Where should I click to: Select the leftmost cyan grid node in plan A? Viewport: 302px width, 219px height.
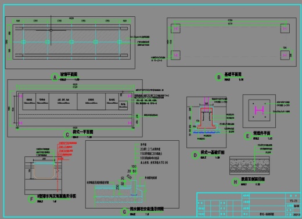point(23,42)
